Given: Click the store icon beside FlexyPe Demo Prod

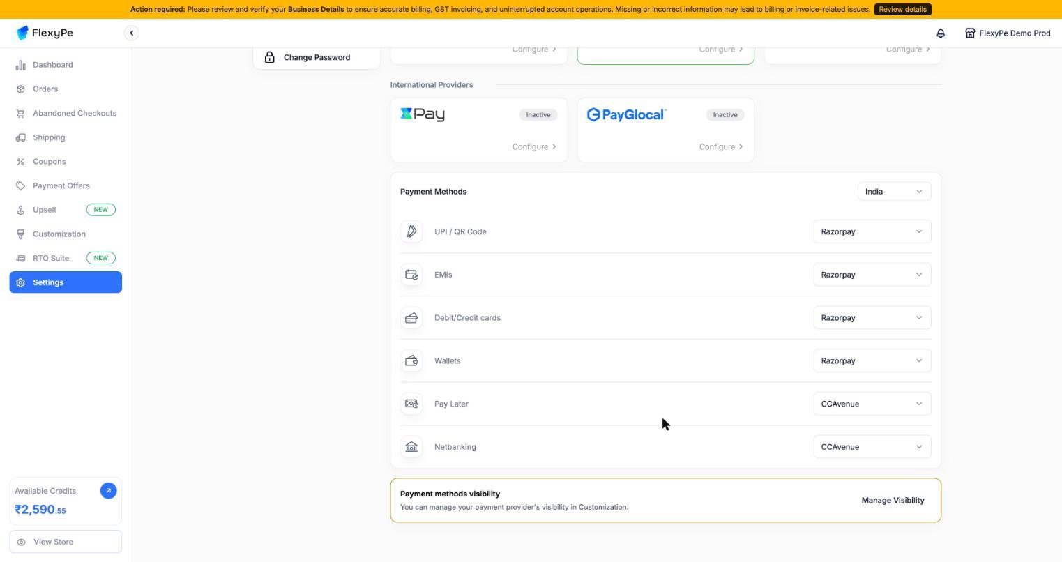Looking at the screenshot, I should [970, 33].
